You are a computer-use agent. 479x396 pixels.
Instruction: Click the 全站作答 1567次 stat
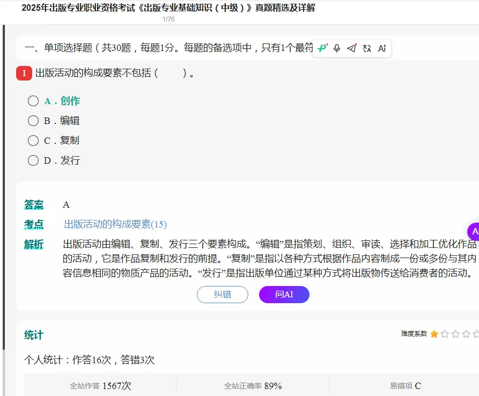(x=100, y=386)
